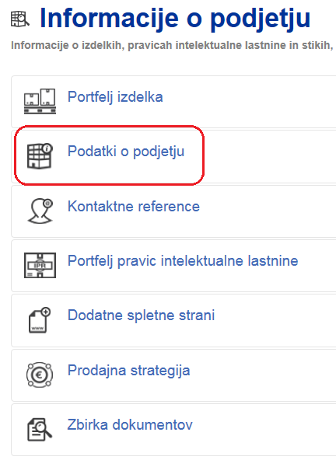Click the Informacije o podjetju heading
The width and height of the screenshot is (336, 460).
tap(175, 19)
